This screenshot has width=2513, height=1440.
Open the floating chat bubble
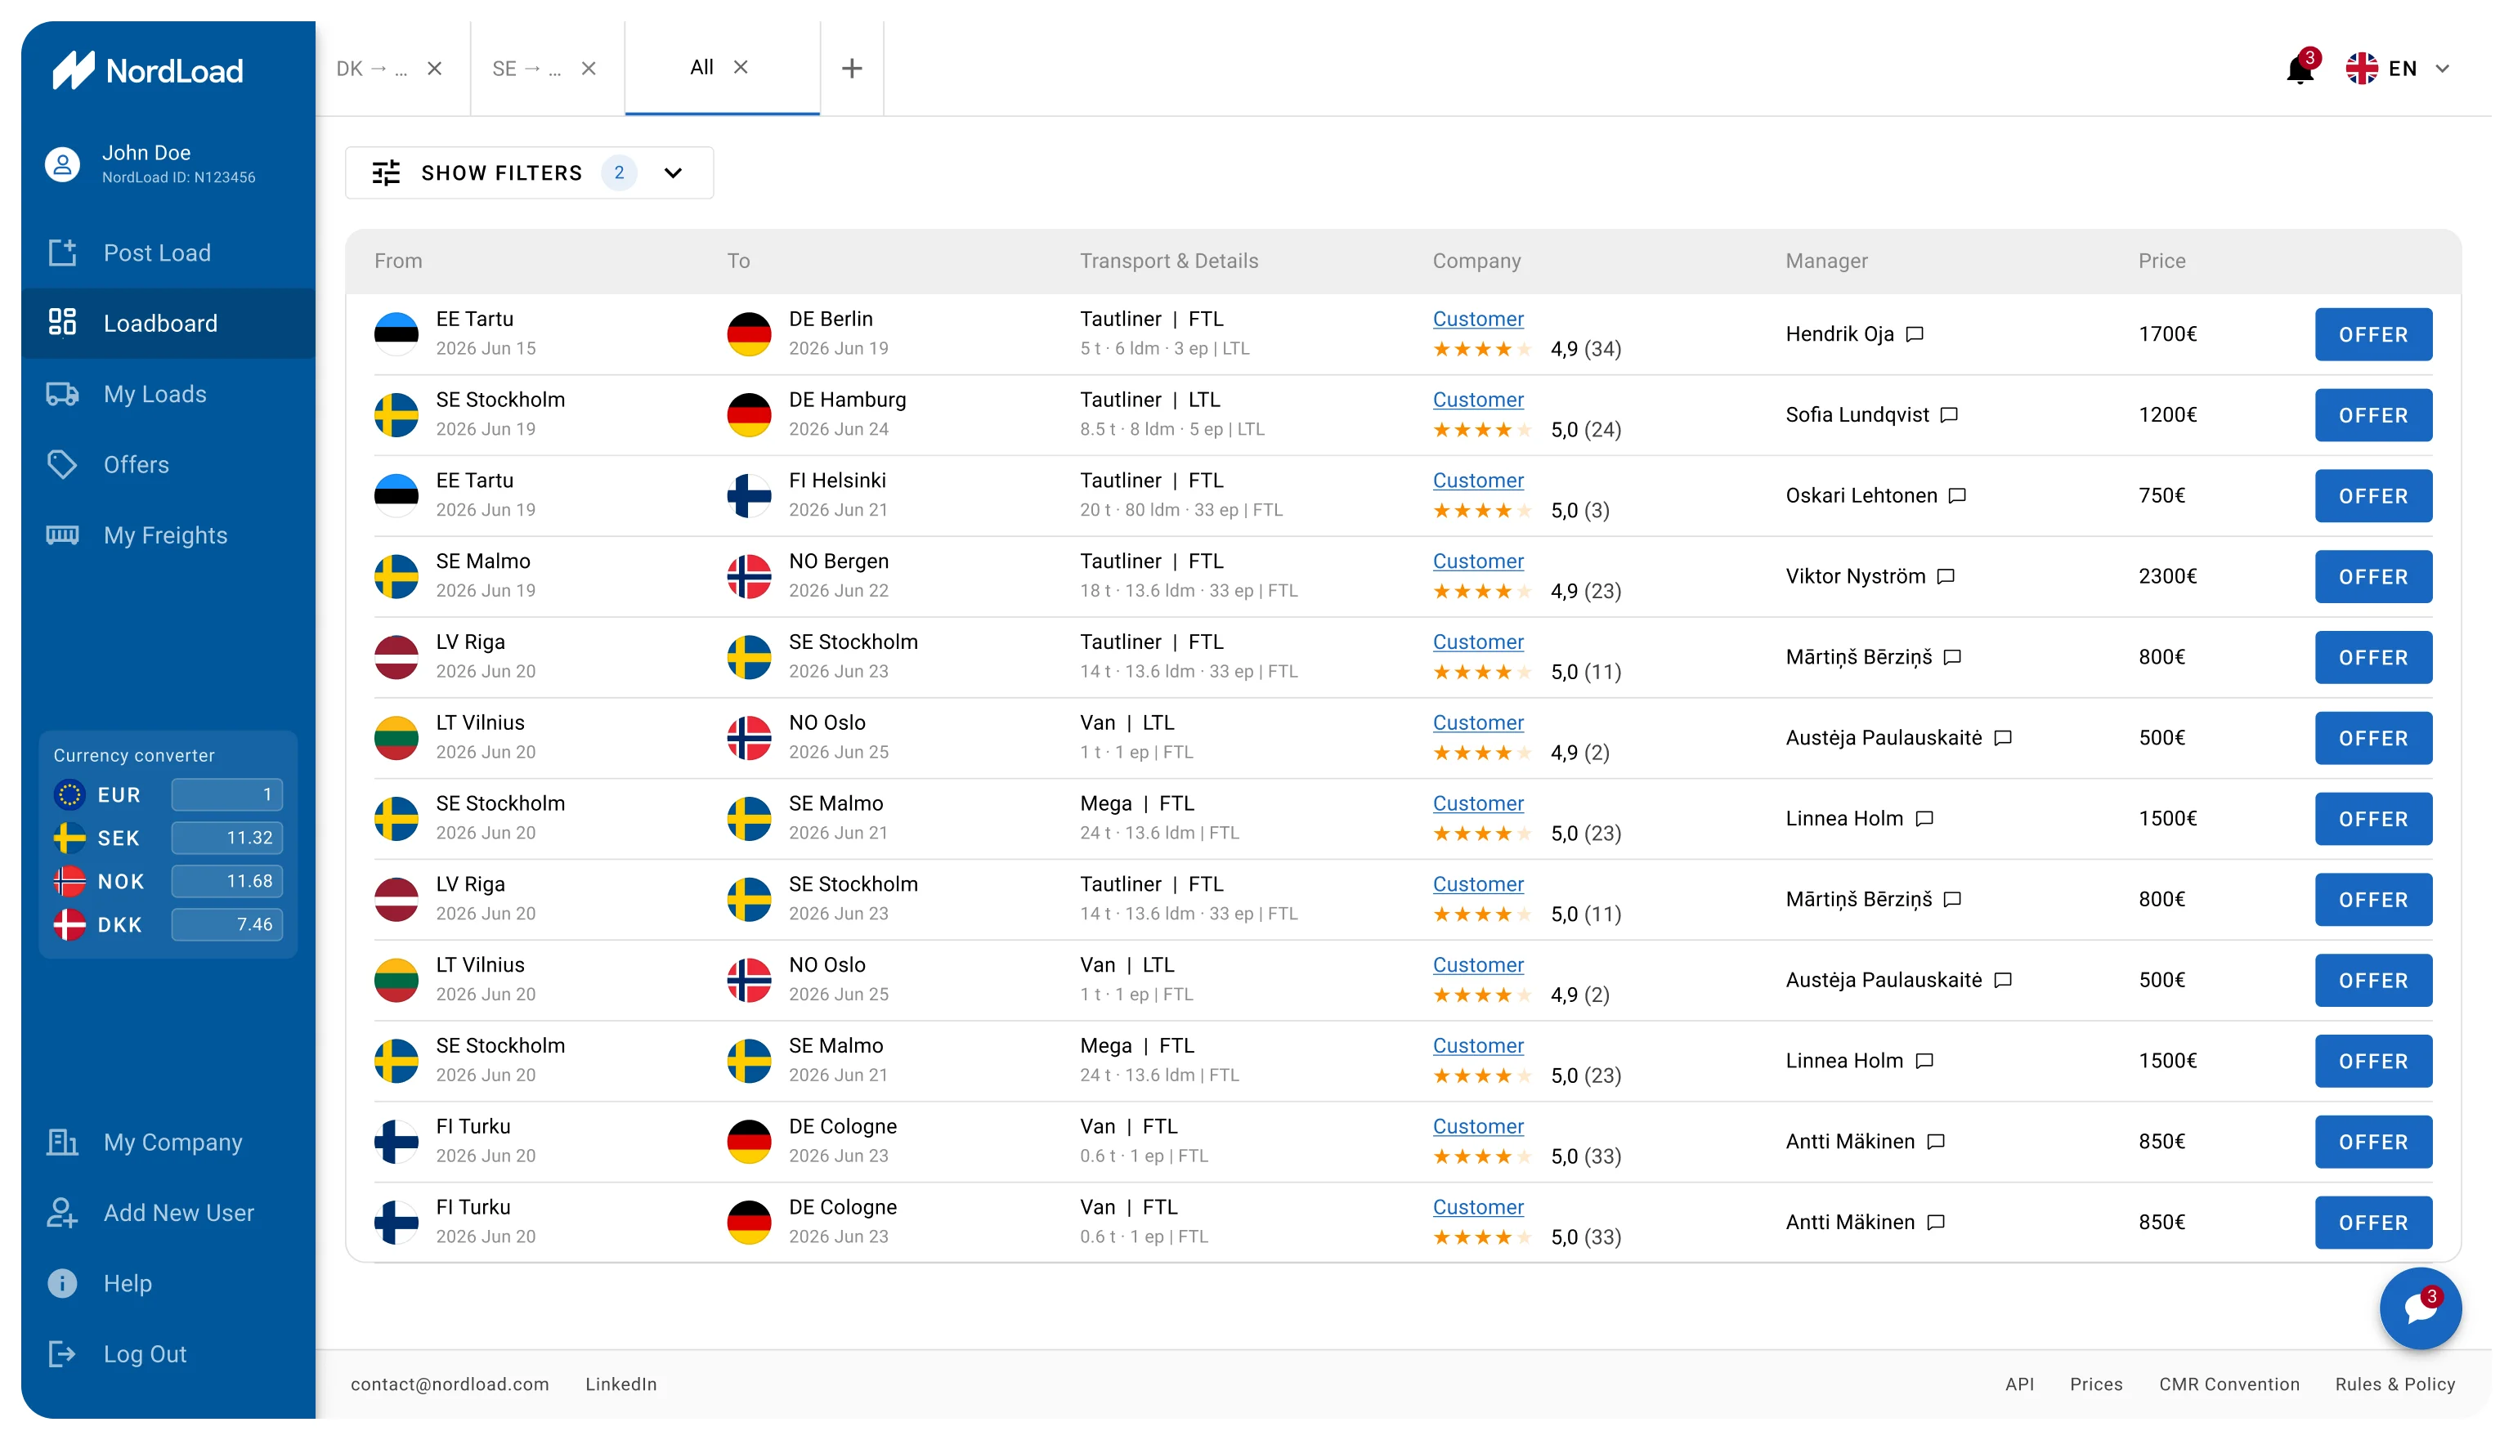pos(2419,1308)
